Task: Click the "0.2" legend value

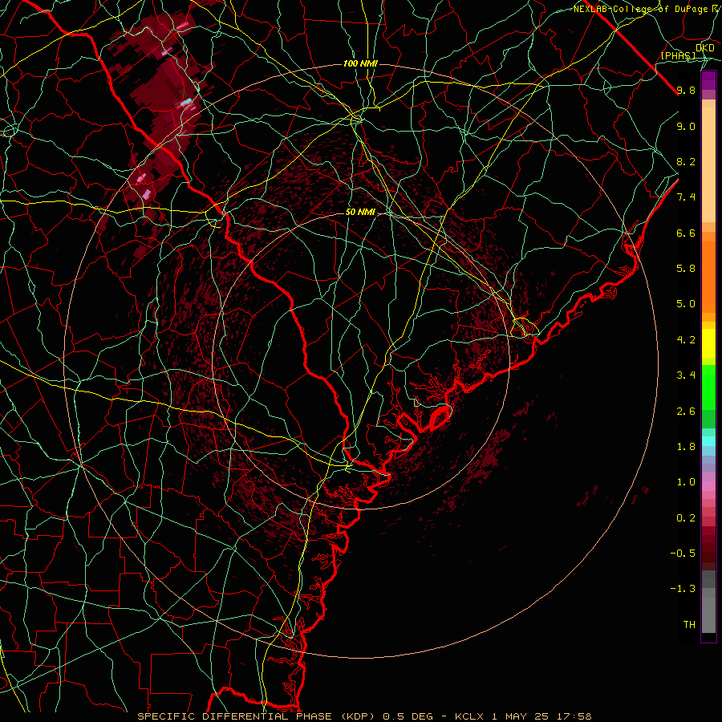Action: pos(686,518)
